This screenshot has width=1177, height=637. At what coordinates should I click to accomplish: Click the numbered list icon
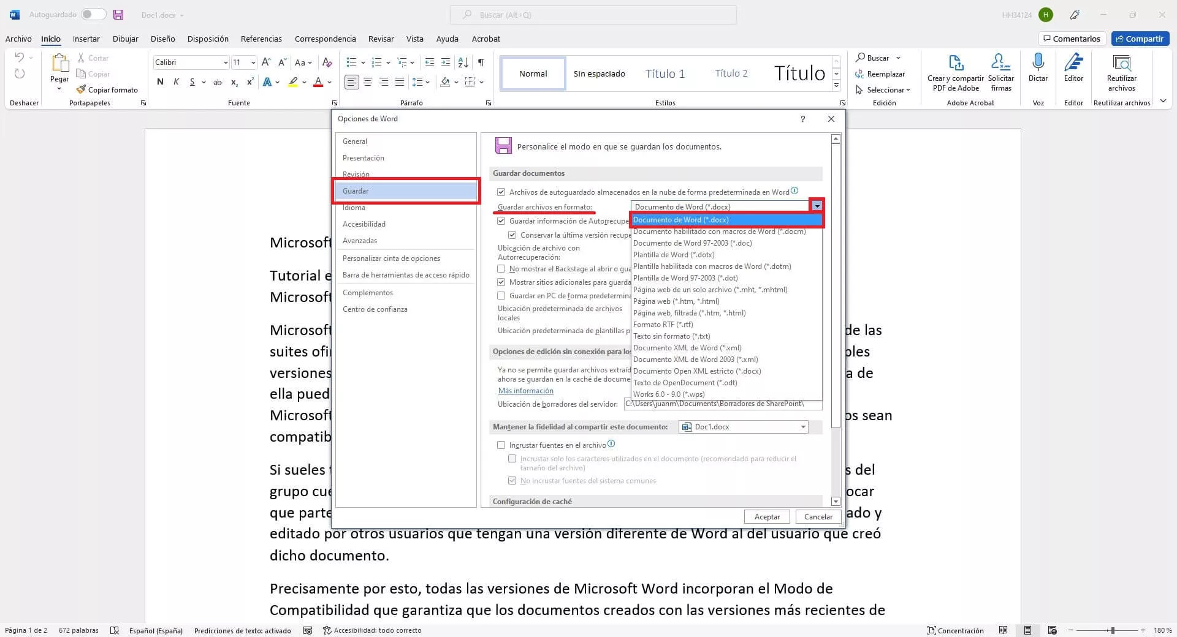pos(376,62)
